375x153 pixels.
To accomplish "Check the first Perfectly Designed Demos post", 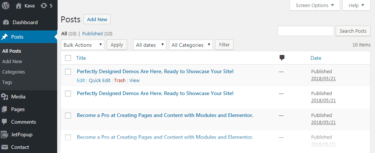I will click(68, 72).
